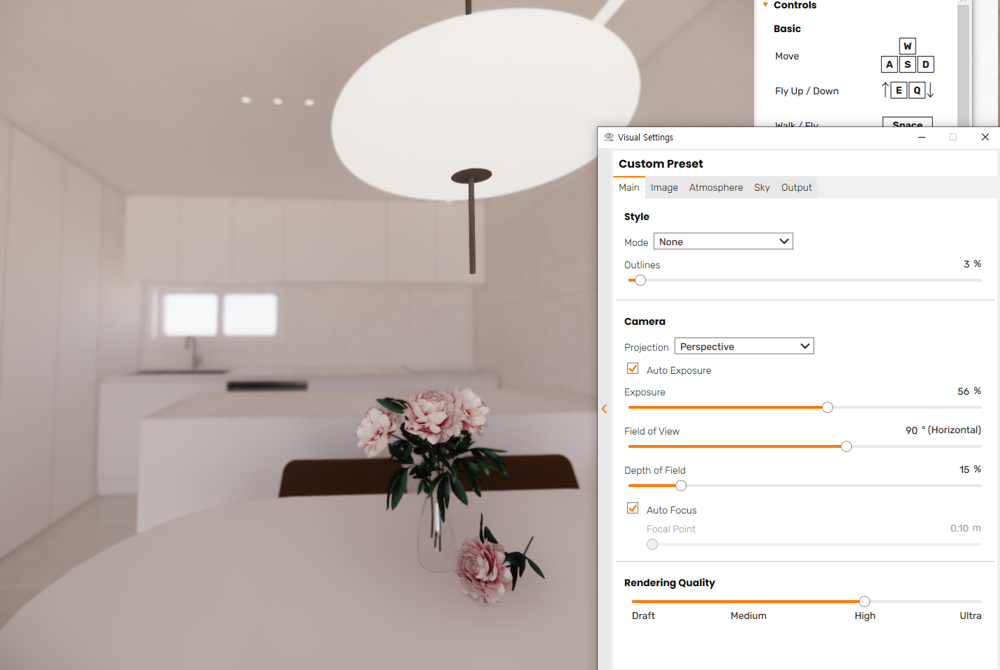Click the Outlines slider handle
Viewport: 1000px width, 670px height.
pos(640,280)
